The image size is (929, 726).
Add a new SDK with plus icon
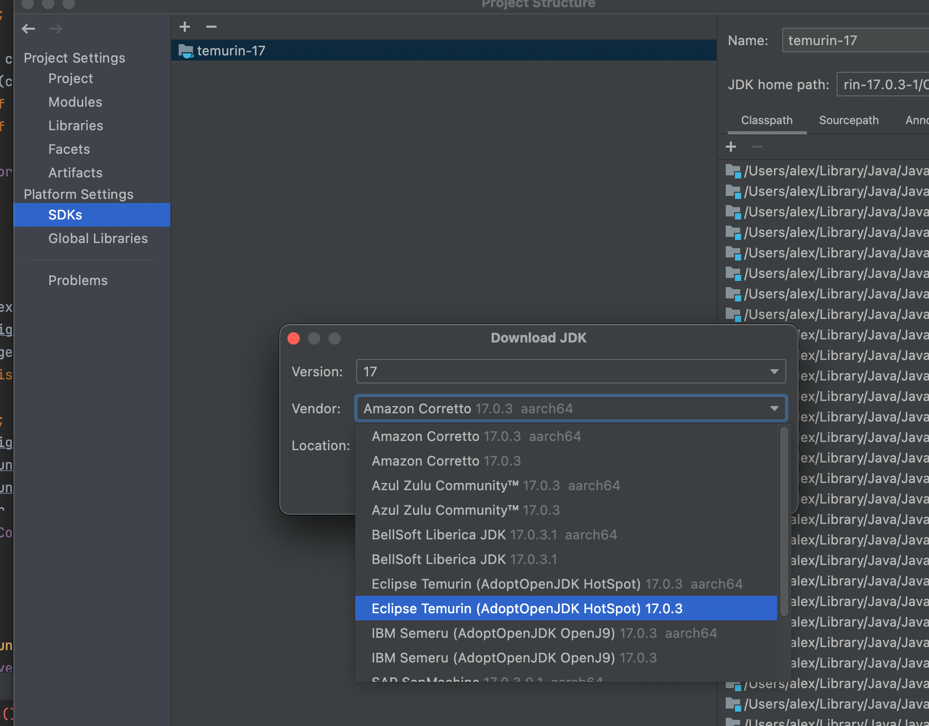click(185, 27)
